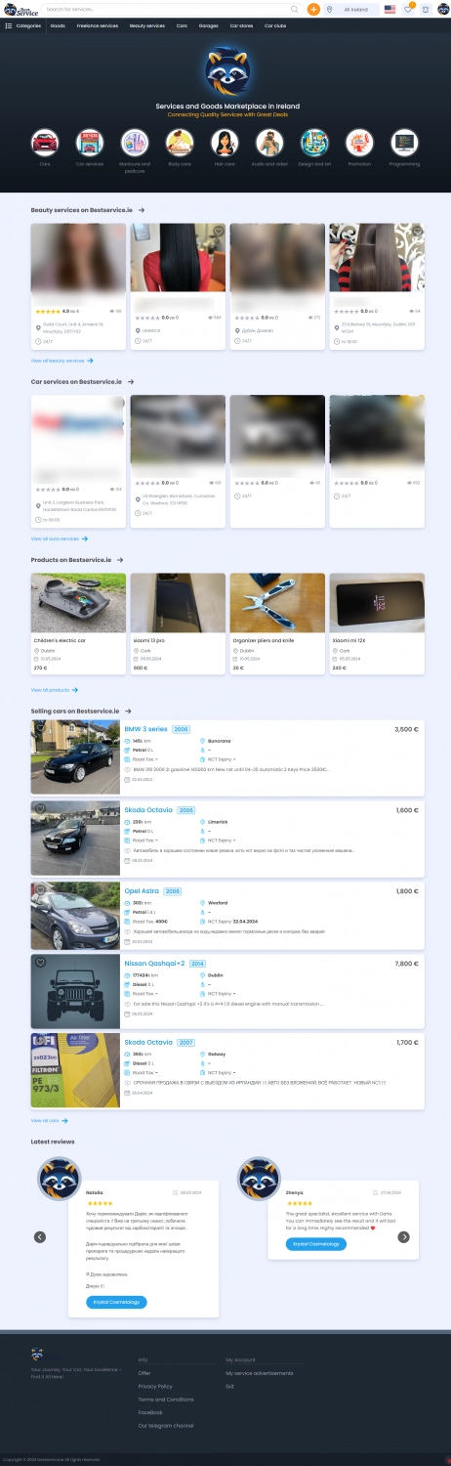Advance reviews carousel with right arrow
Screen dimensions: 451x1466
404,1236
